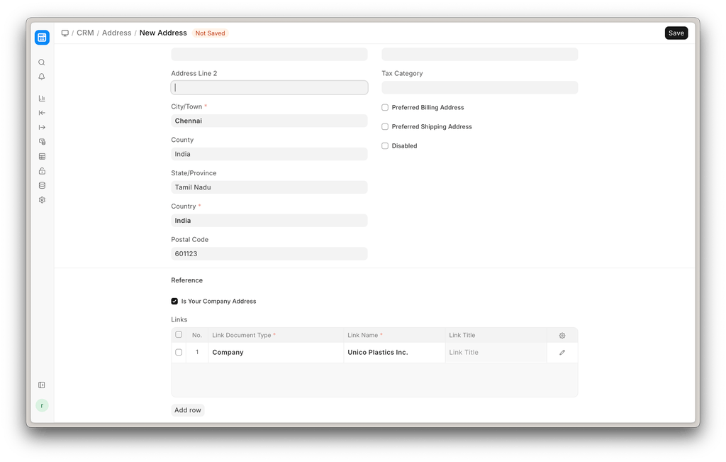
Task: Click the Save button
Action: pyautogui.click(x=676, y=33)
